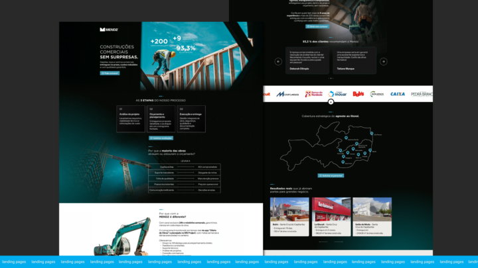Click the previous testimonial arrow

click(278, 62)
